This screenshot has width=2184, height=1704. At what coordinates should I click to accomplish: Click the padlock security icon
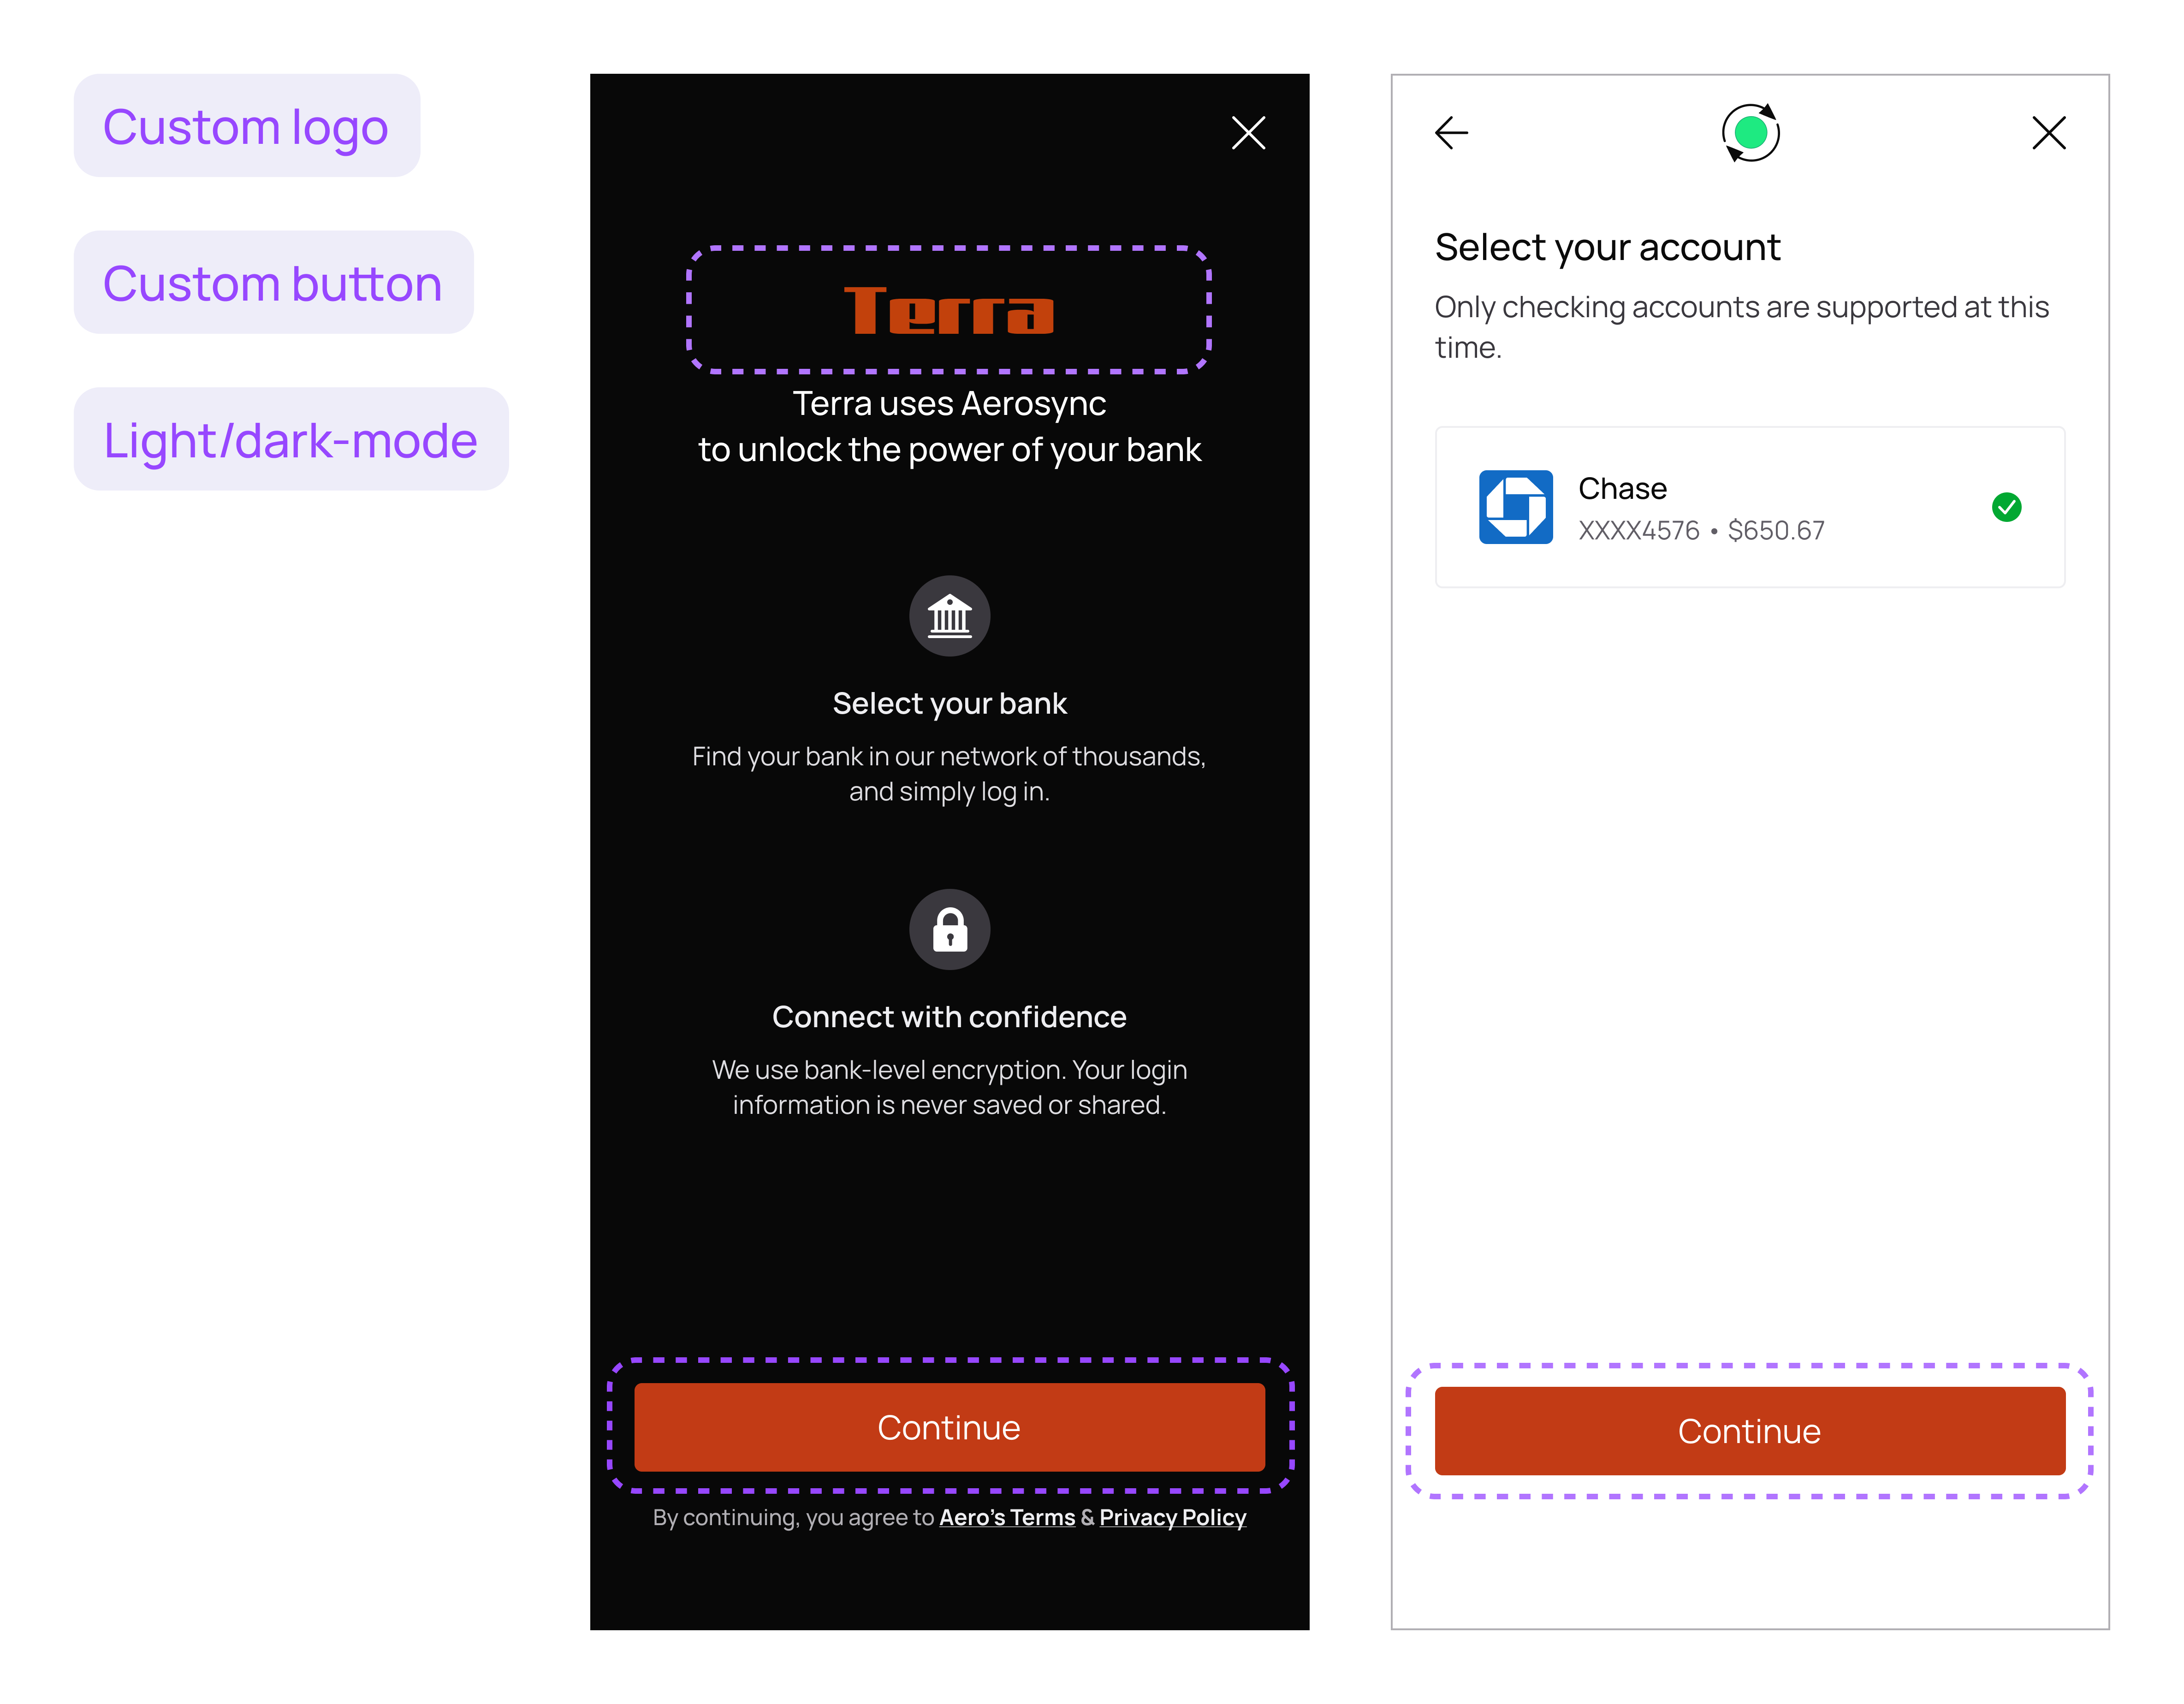point(949,930)
